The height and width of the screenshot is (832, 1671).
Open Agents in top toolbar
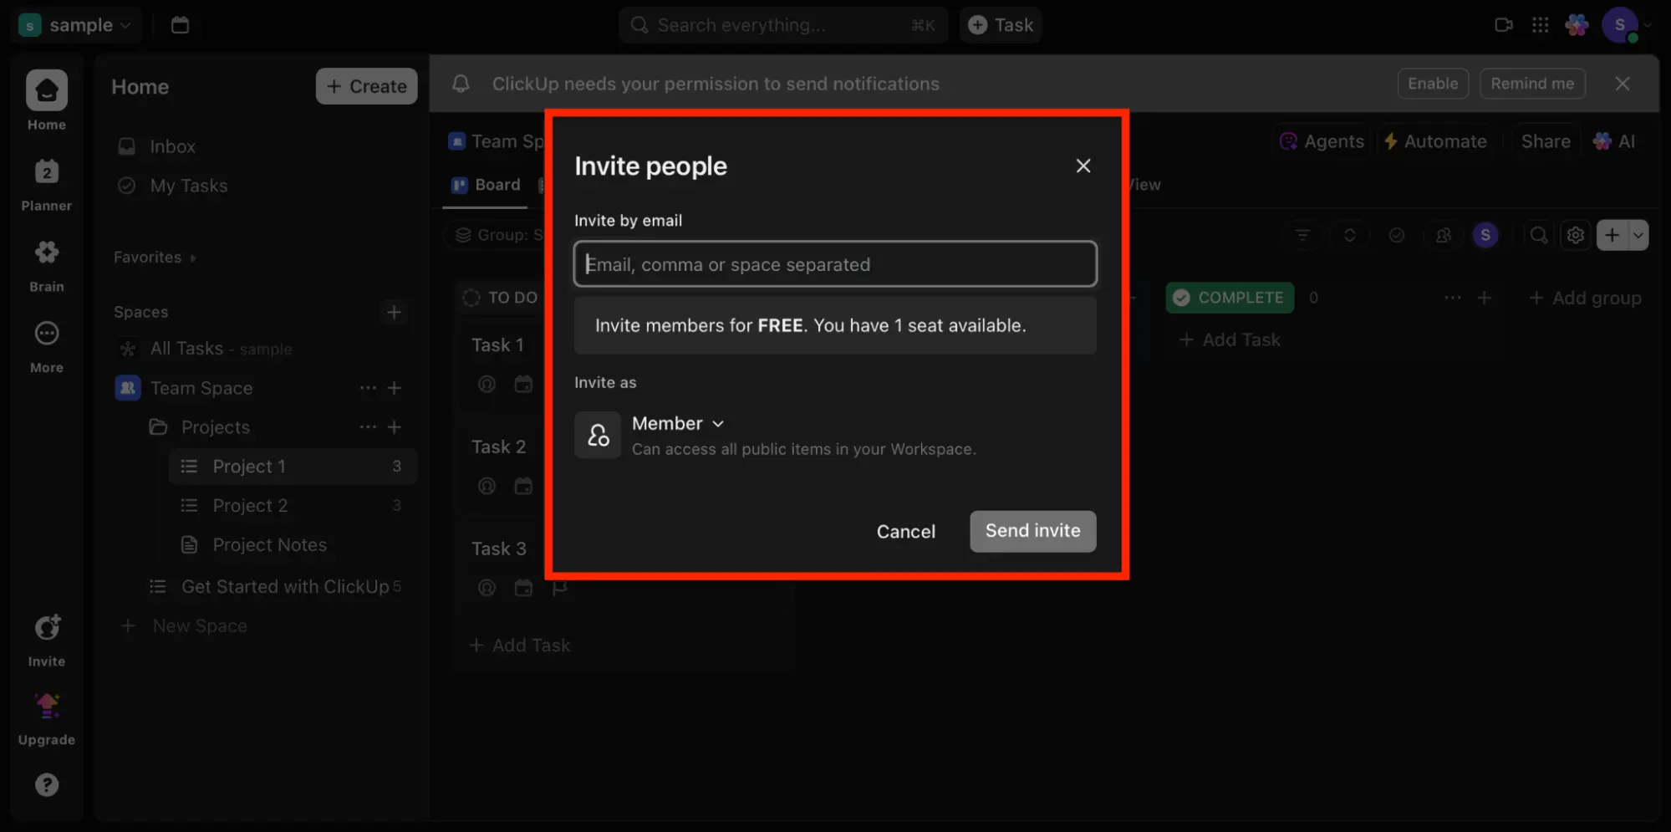[x=1322, y=141]
